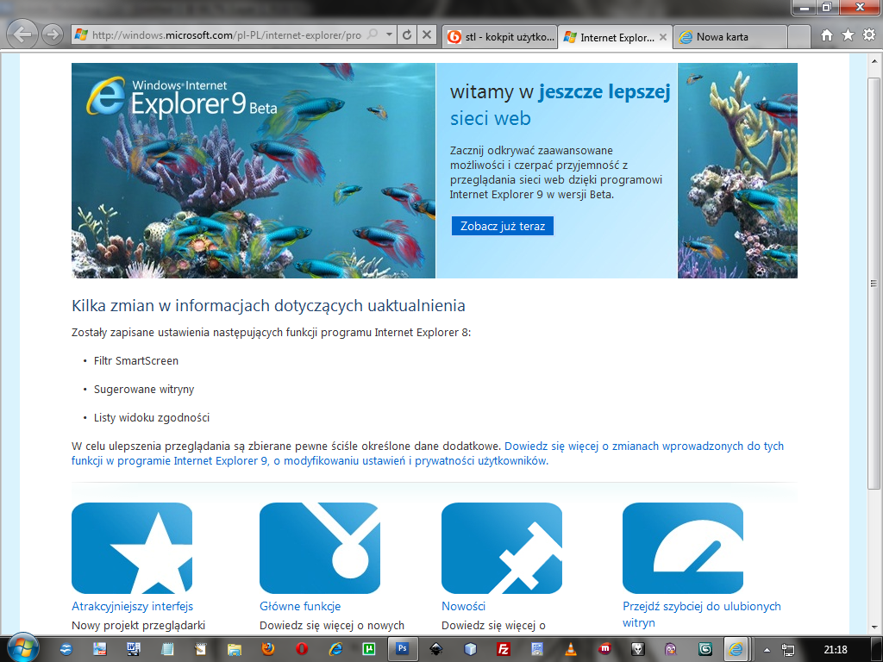This screenshot has height=662, width=883.
Task: Launch Firefox from the taskbar
Action: [x=267, y=649]
